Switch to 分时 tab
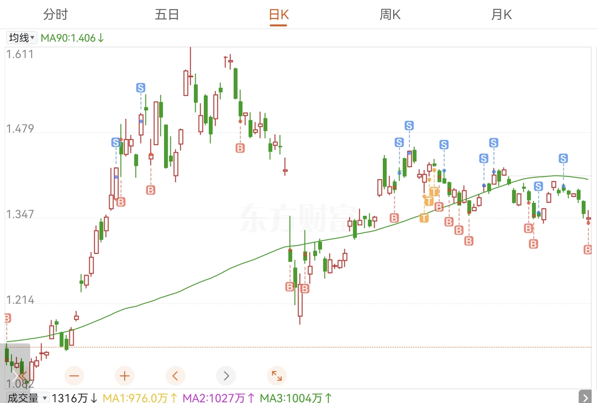This screenshot has width=597, height=403. (55, 15)
